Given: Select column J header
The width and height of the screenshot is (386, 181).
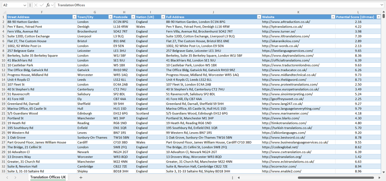Looking at the screenshot, I should (x=213, y=12).
